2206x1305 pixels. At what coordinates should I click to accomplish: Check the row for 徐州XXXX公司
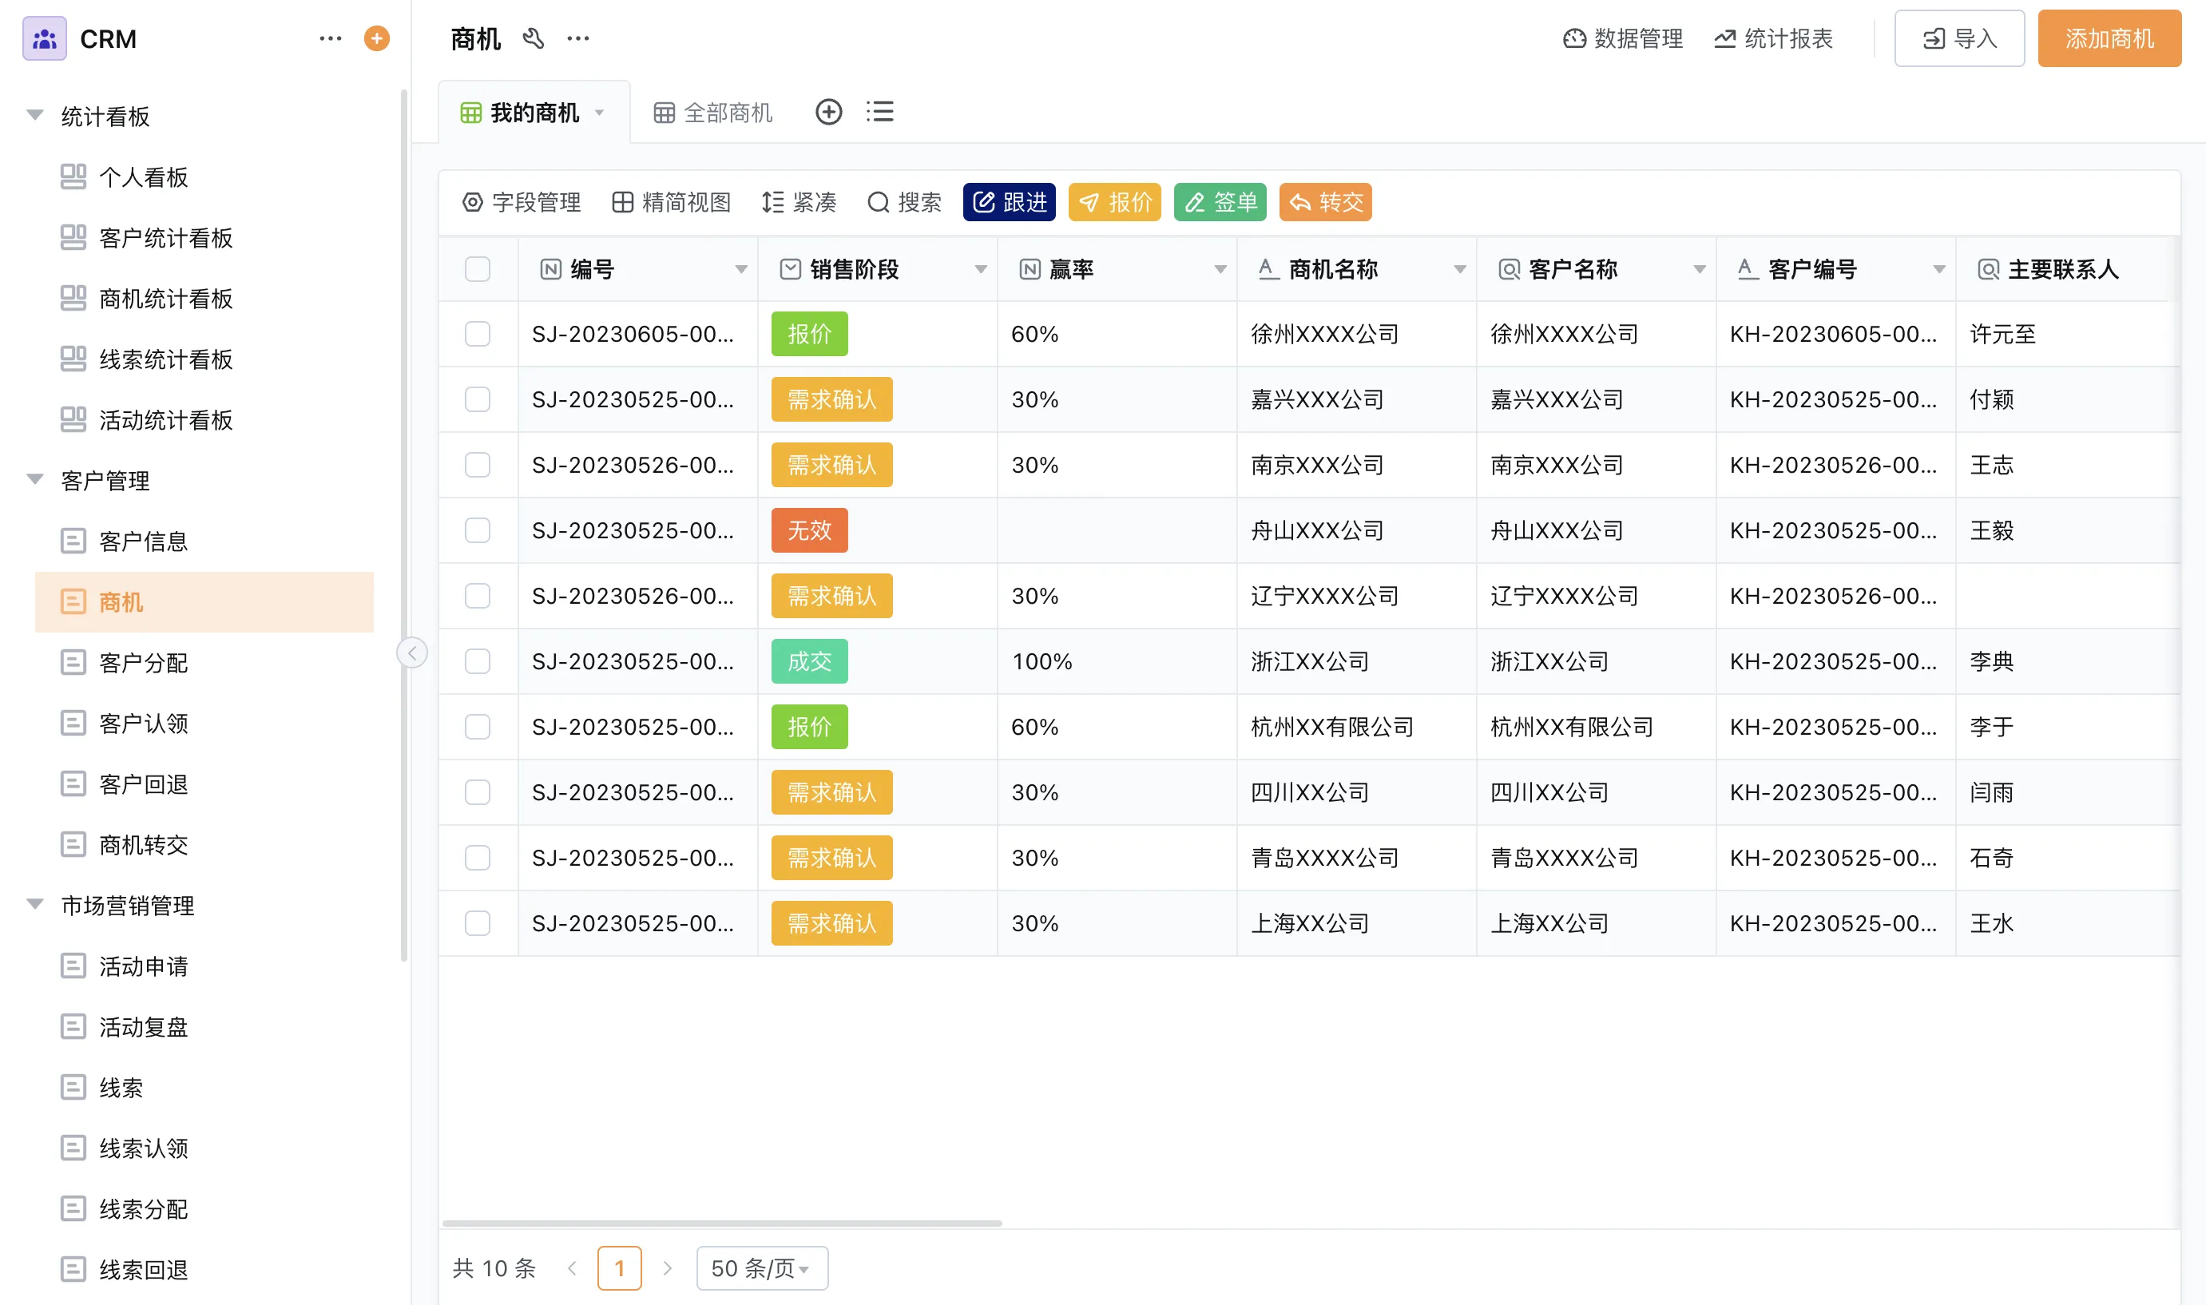(x=478, y=334)
